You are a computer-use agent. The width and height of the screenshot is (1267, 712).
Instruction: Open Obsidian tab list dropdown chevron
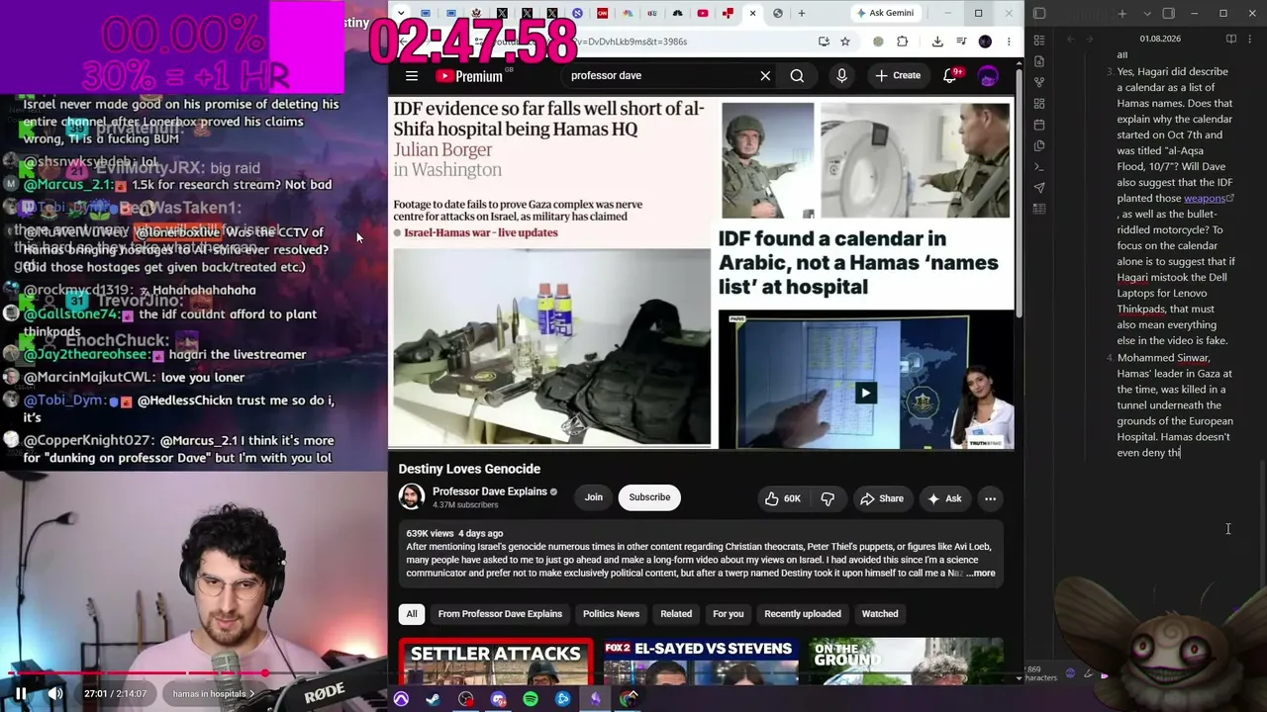(1147, 13)
